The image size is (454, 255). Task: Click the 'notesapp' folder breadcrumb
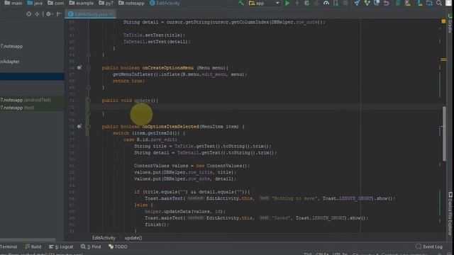[131, 3]
